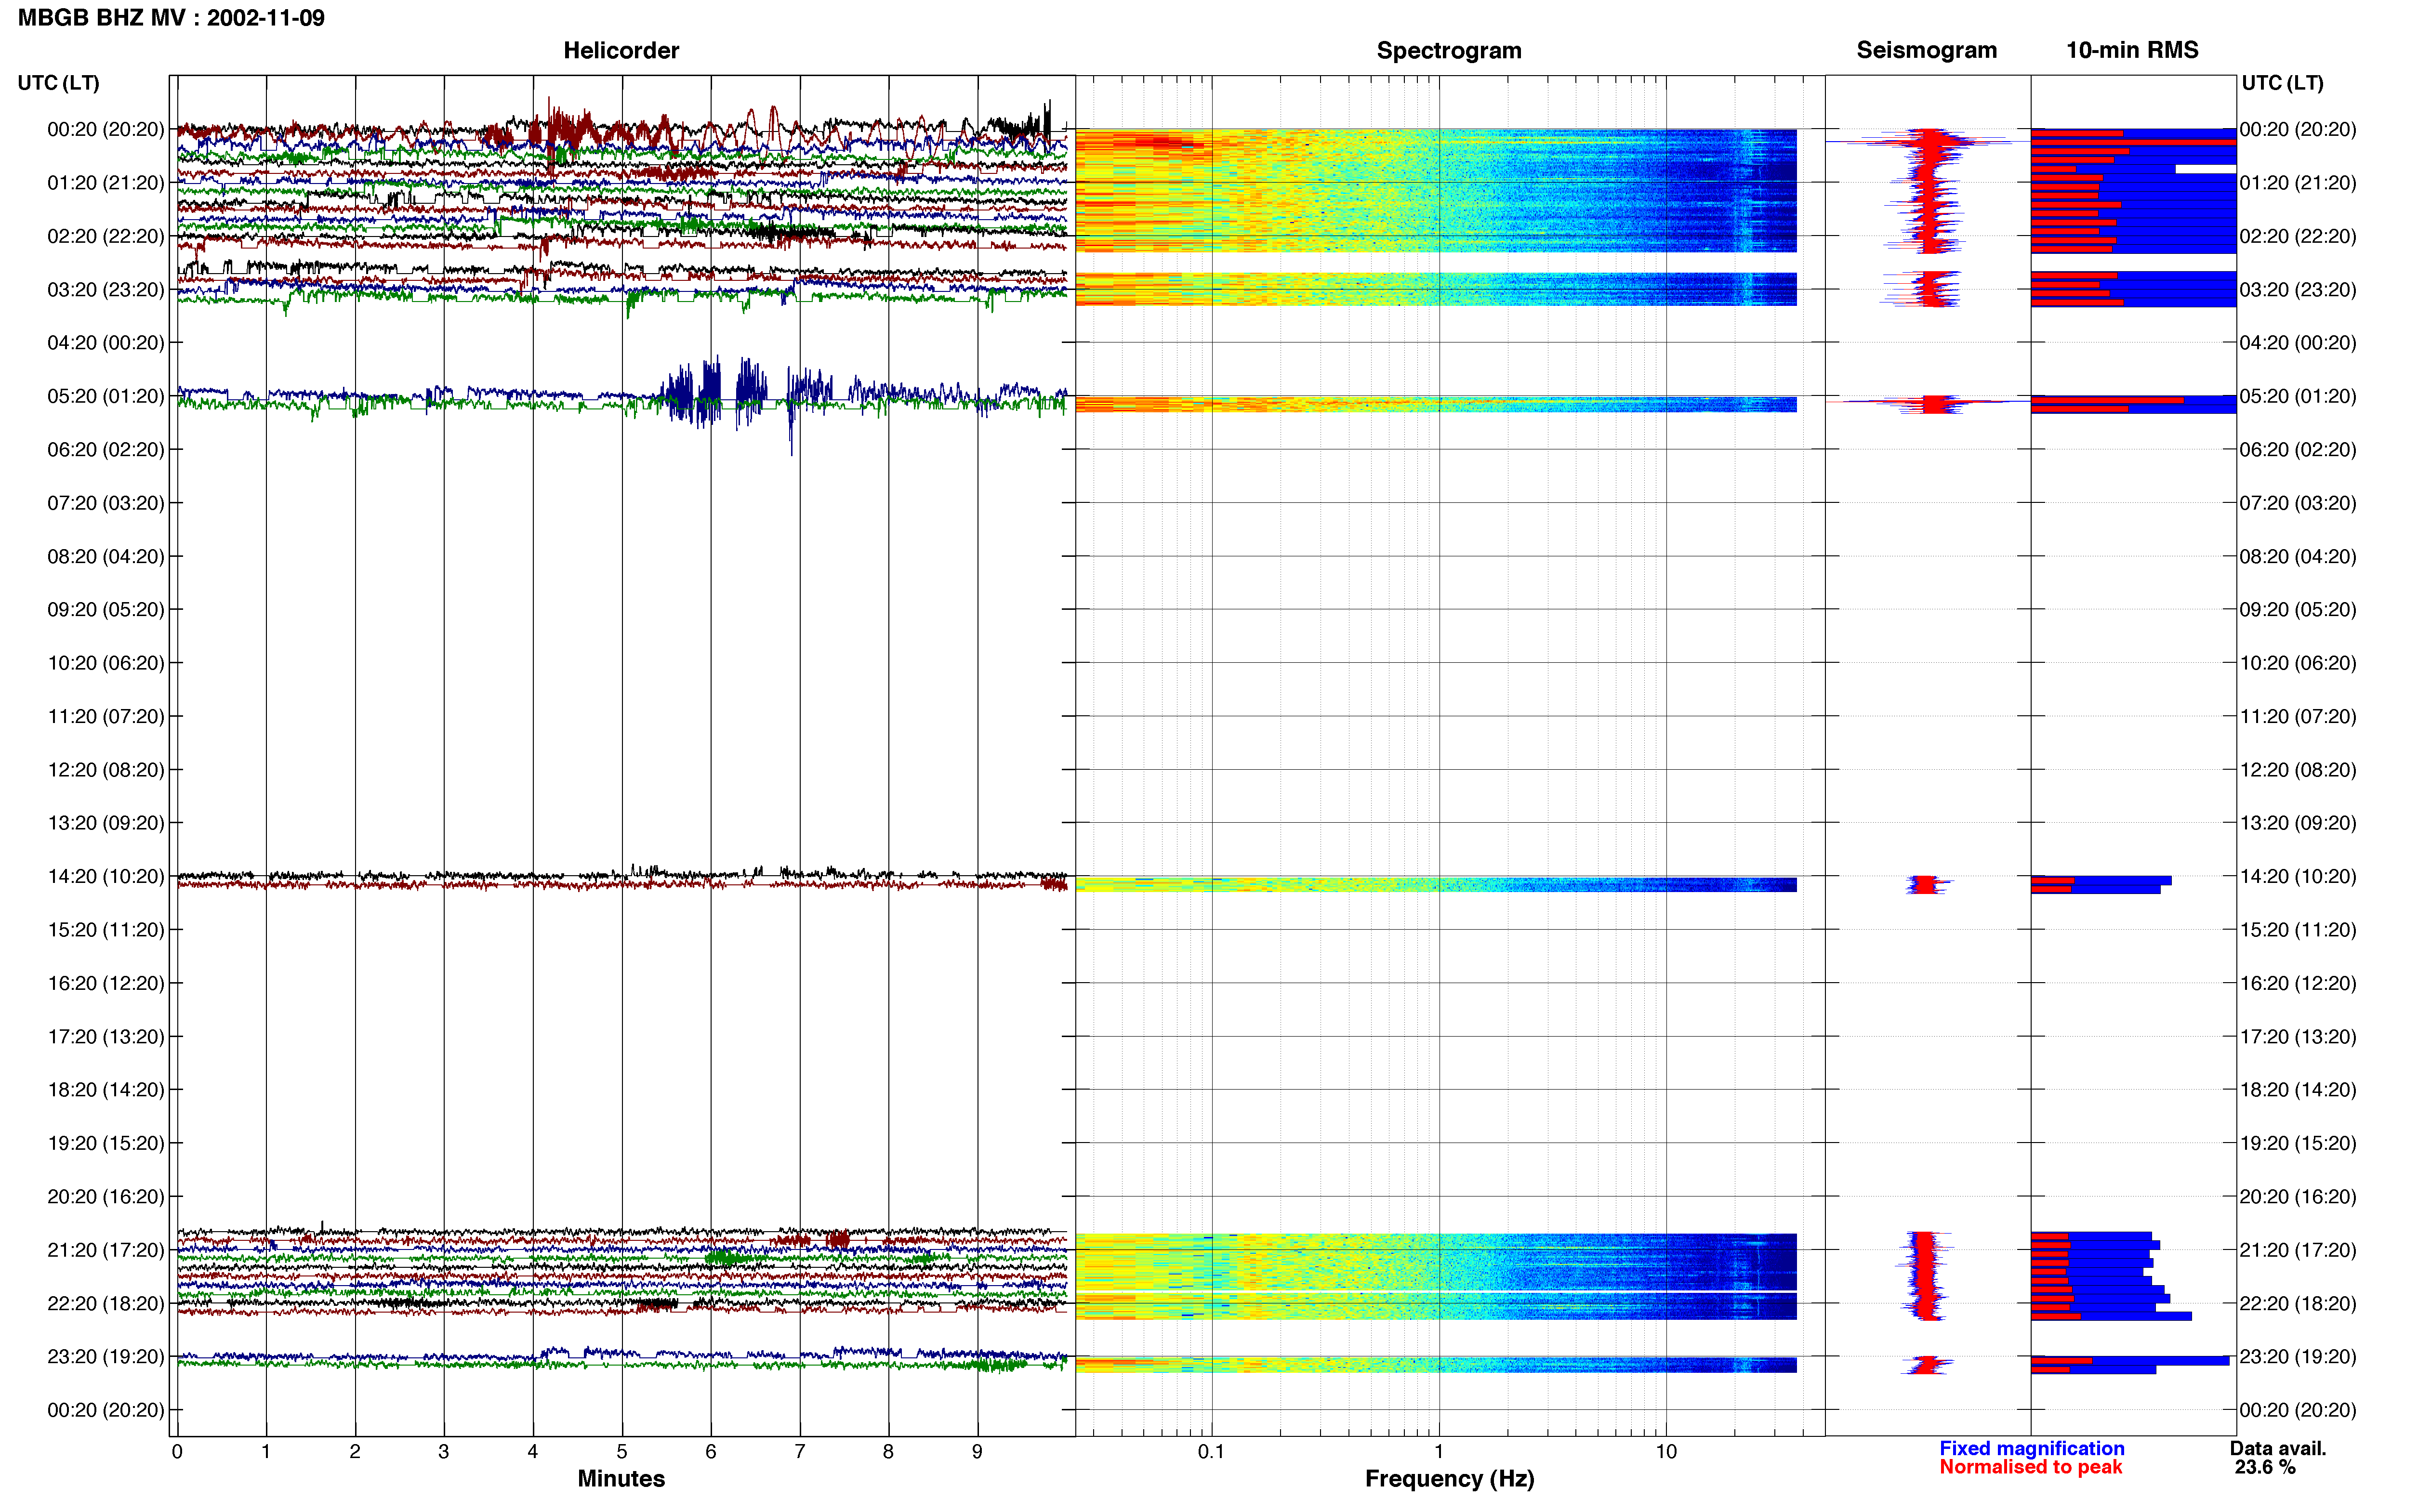Click left time label '17:20 (13:20)'
Screen dimensions: 2418x1512
(x=106, y=1037)
